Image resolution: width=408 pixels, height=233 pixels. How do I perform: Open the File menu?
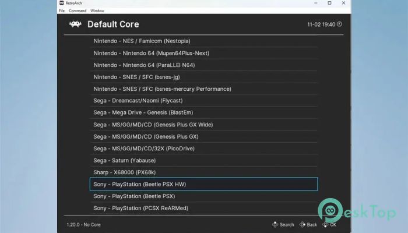(x=62, y=10)
